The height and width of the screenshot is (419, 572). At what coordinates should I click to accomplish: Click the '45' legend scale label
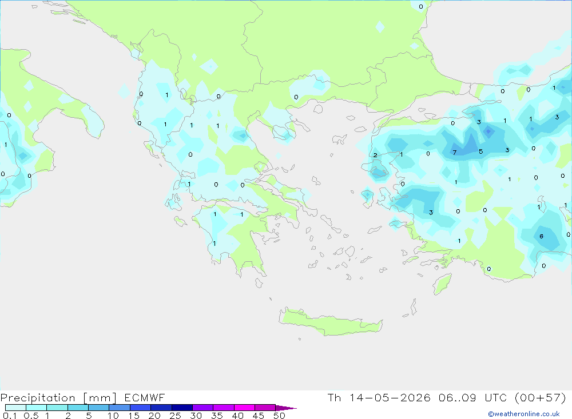259,416
